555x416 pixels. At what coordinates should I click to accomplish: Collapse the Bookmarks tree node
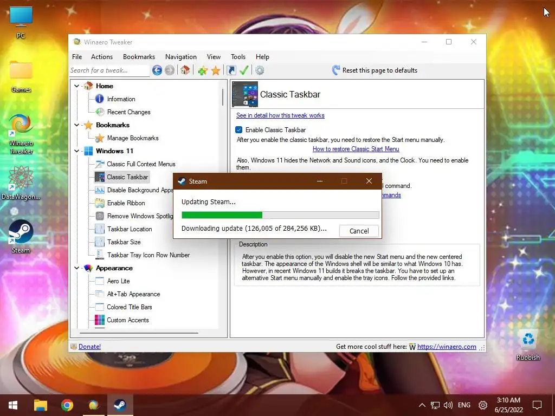click(x=76, y=125)
